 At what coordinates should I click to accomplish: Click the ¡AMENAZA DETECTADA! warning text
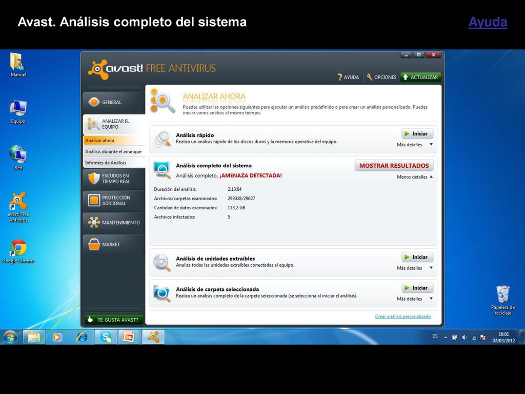[x=250, y=175]
